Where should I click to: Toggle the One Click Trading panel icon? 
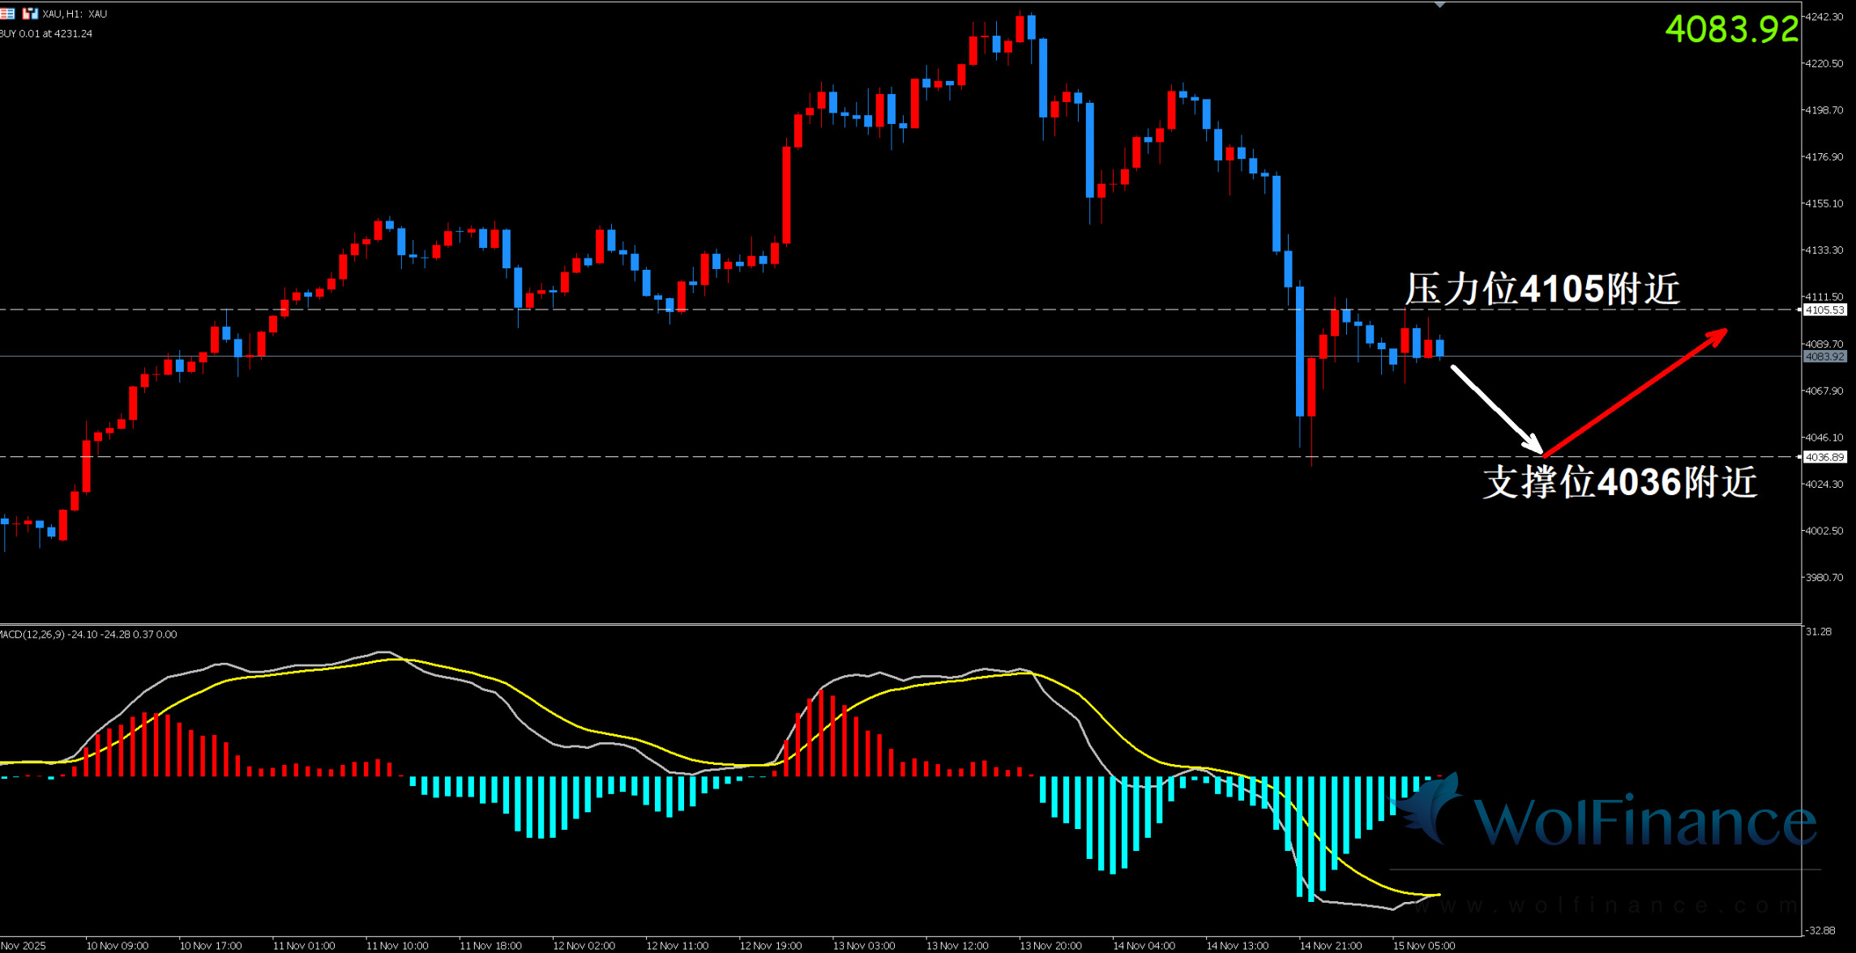coord(30,14)
